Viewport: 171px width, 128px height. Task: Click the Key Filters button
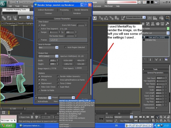(125, 121)
